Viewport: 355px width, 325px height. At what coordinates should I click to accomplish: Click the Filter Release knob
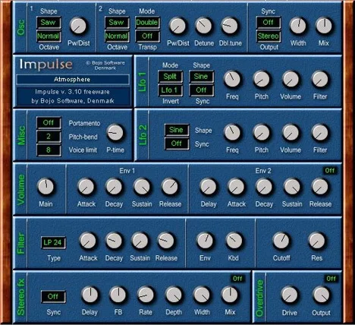click(x=166, y=241)
